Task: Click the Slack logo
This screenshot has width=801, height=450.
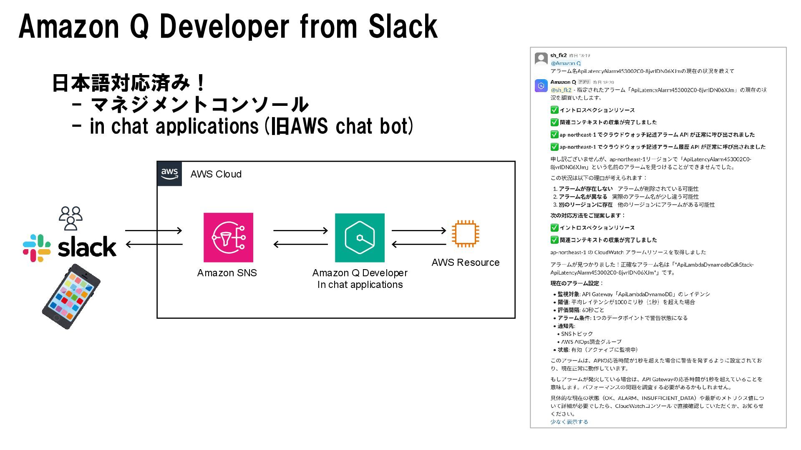Action: click(70, 248)
